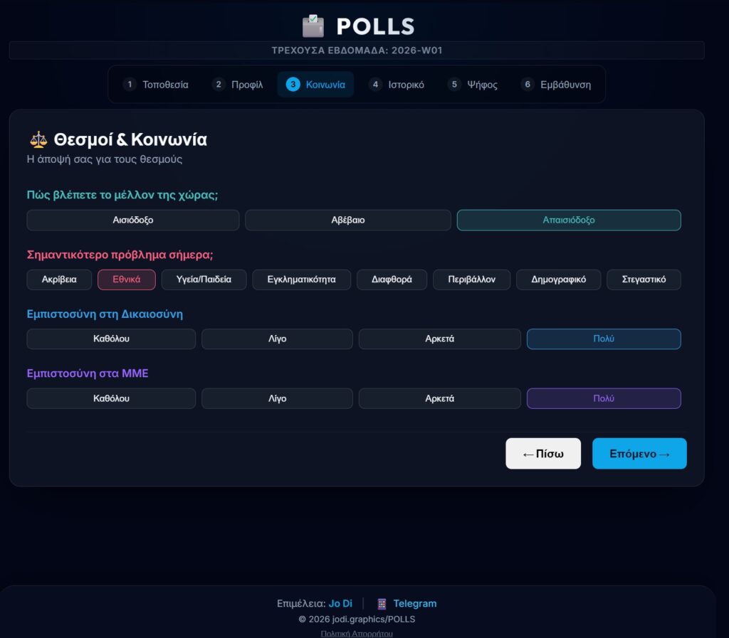Open the Πολιτική Απορρήτου privacy link
Screen dimensions: 729x638
(x=357, y=633)
